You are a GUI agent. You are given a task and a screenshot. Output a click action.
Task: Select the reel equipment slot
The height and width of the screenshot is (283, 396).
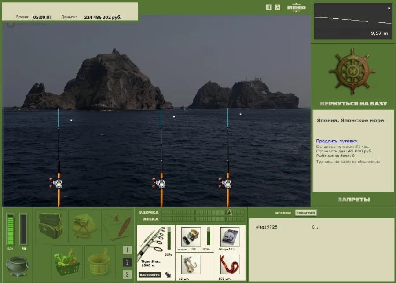(x=191, y=236)
